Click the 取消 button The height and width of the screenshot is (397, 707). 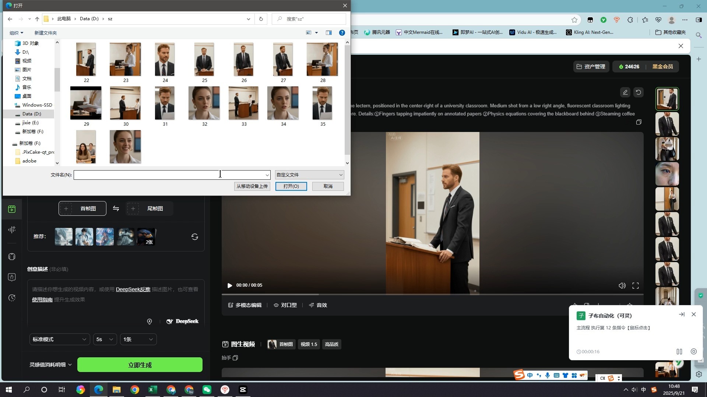click(x=328, y=186)
